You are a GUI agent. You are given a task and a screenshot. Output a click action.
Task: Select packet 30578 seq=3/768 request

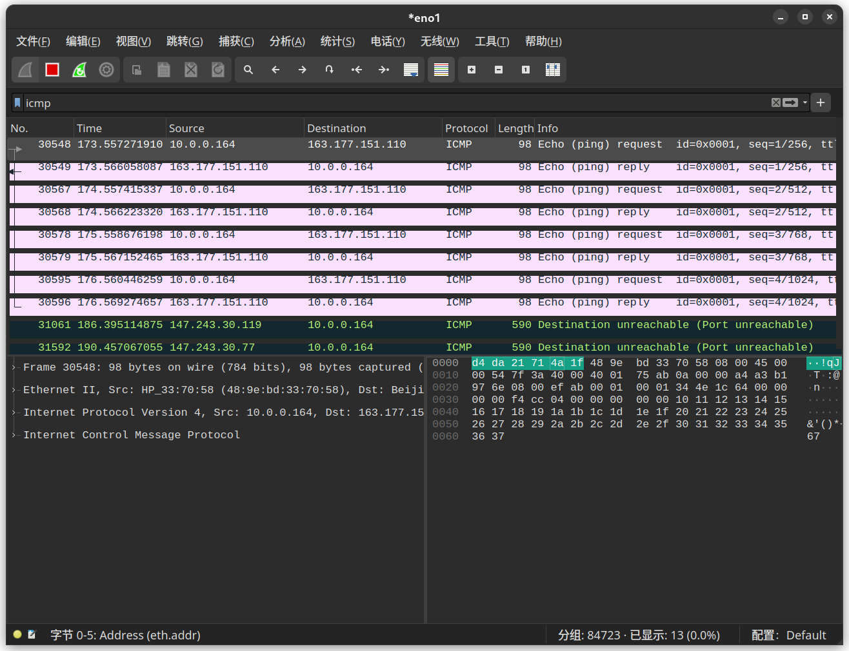click(x=423, y=238)
